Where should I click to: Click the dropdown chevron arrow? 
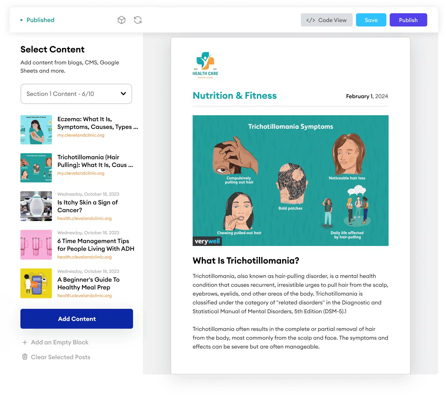(x=123, y=94)
